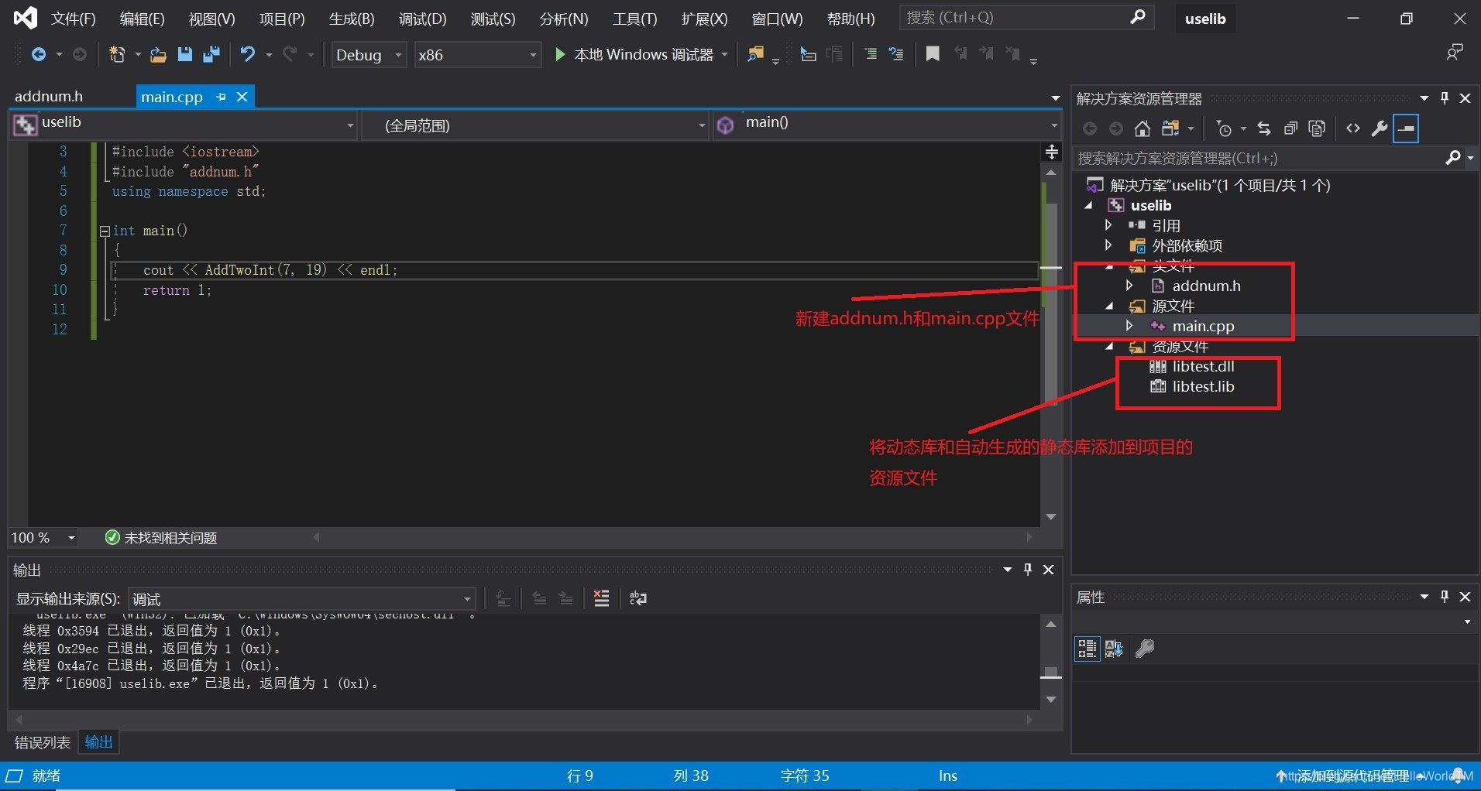Open the 工具(T) menu
The width and height of the screenshot is (1481, 791).
[x=634, y=19]
